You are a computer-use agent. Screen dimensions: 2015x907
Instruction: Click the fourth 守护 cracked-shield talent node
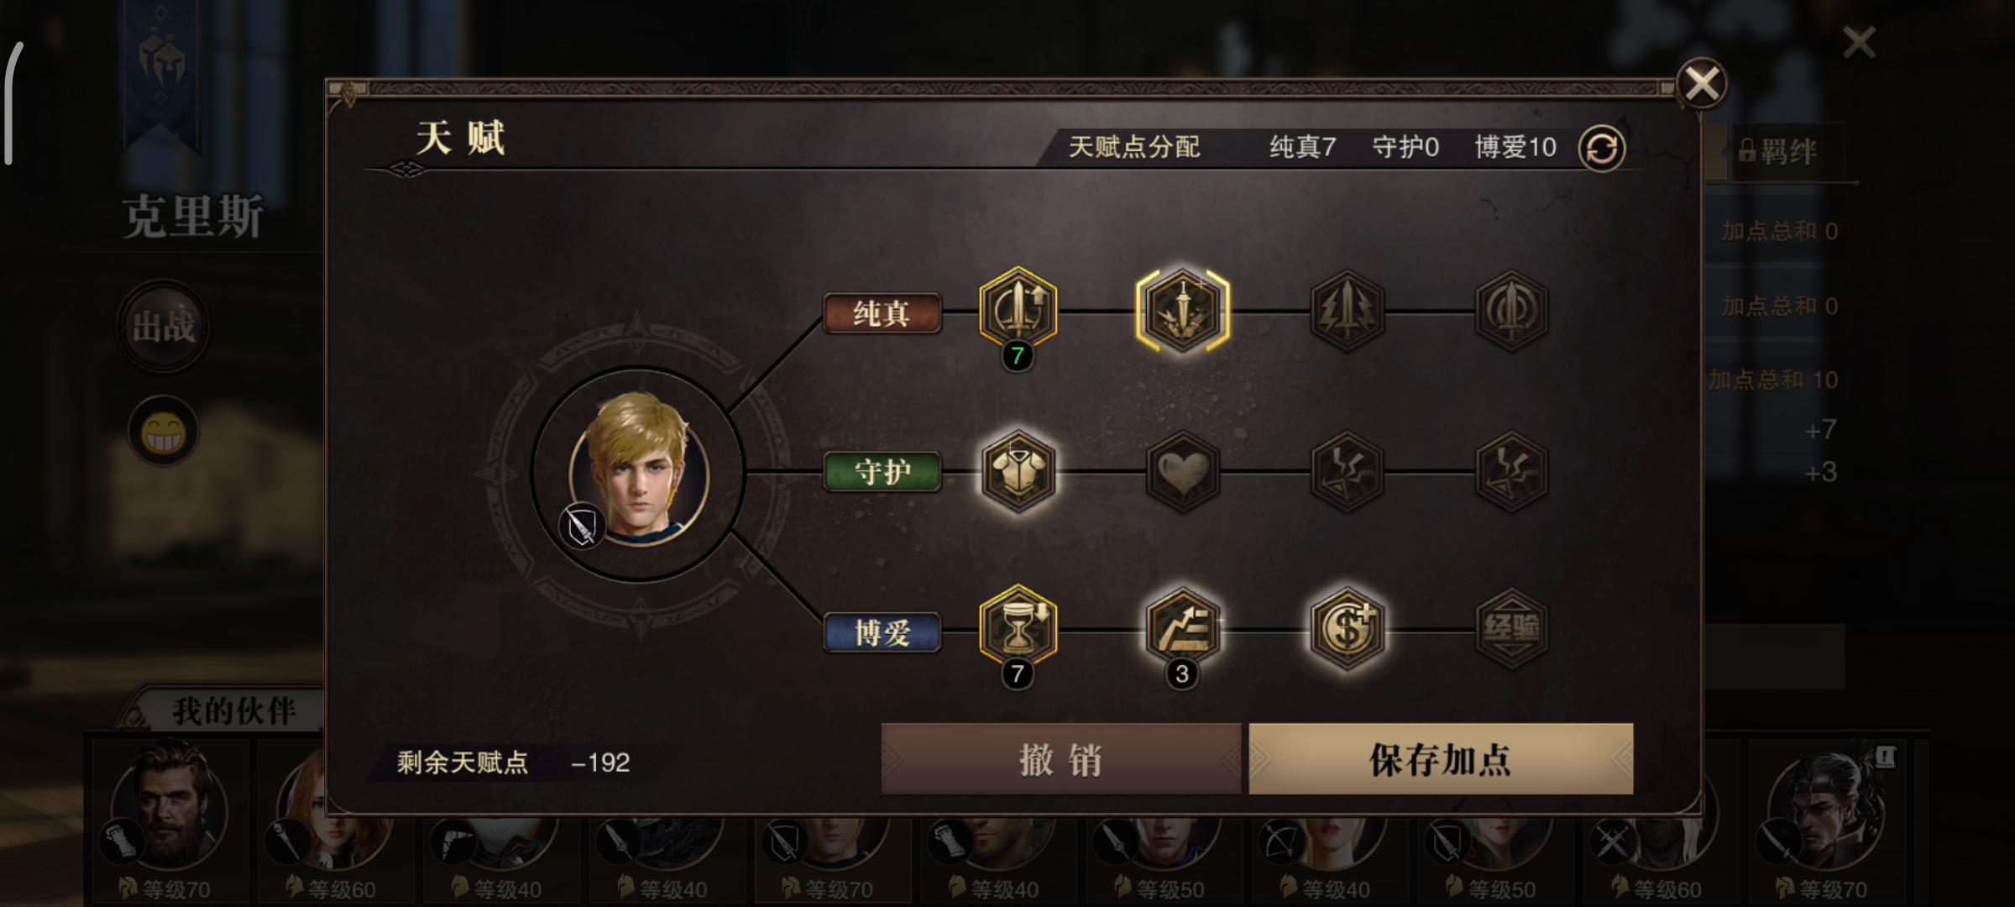point(1511,471)
